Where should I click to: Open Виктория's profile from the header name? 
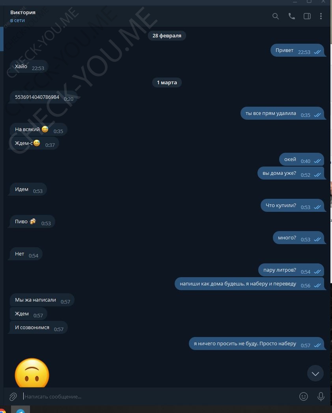tap(23, 12)
